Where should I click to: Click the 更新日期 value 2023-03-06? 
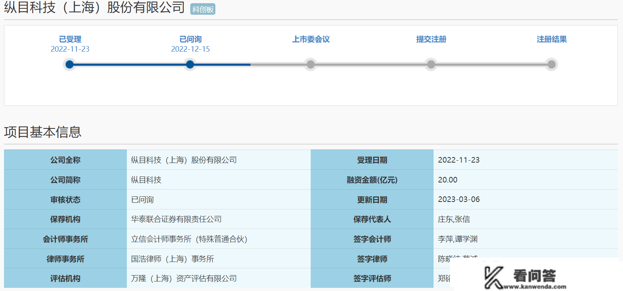pyautogui.click(x=459, y=200)
